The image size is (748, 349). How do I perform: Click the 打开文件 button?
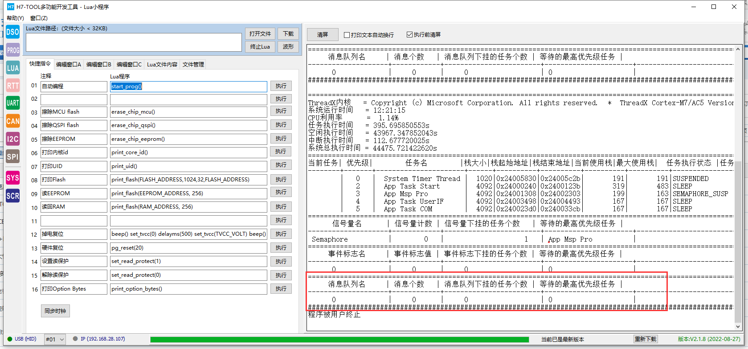pos(260,34)
